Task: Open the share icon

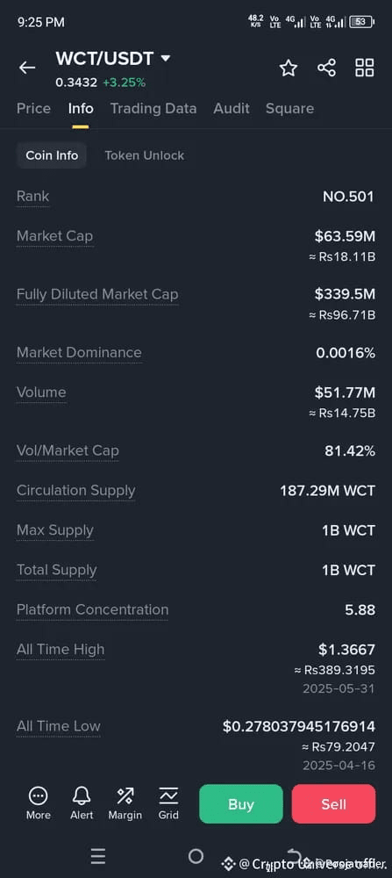Action: [326, 68]
